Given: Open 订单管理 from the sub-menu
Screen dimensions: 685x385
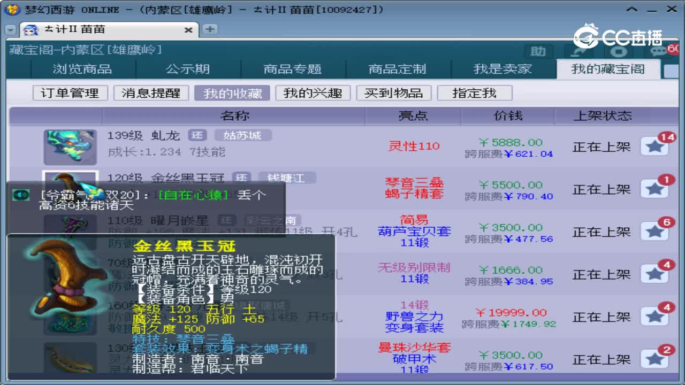Looking at the screenshot, I should [69, 93].
